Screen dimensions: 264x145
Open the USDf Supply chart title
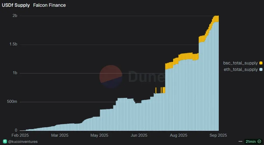tap(16, 5)
